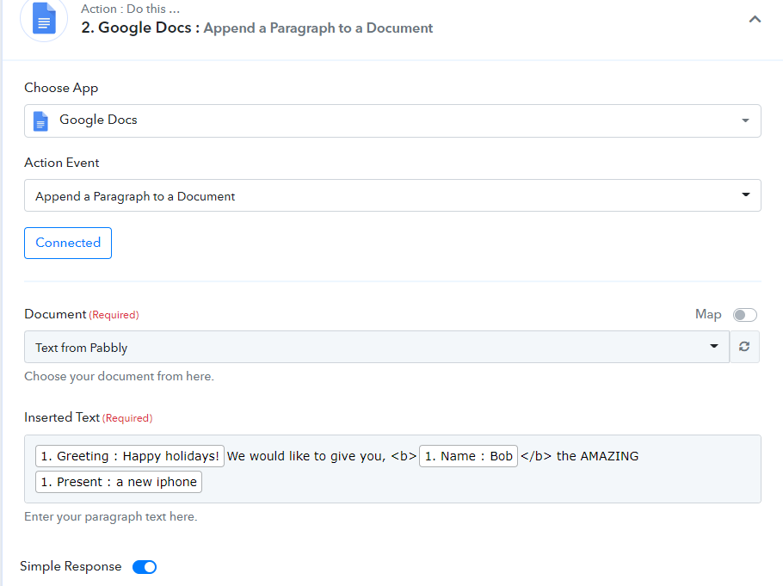
Task: Open the Action Event dropdown
Action: coord(392,195)
